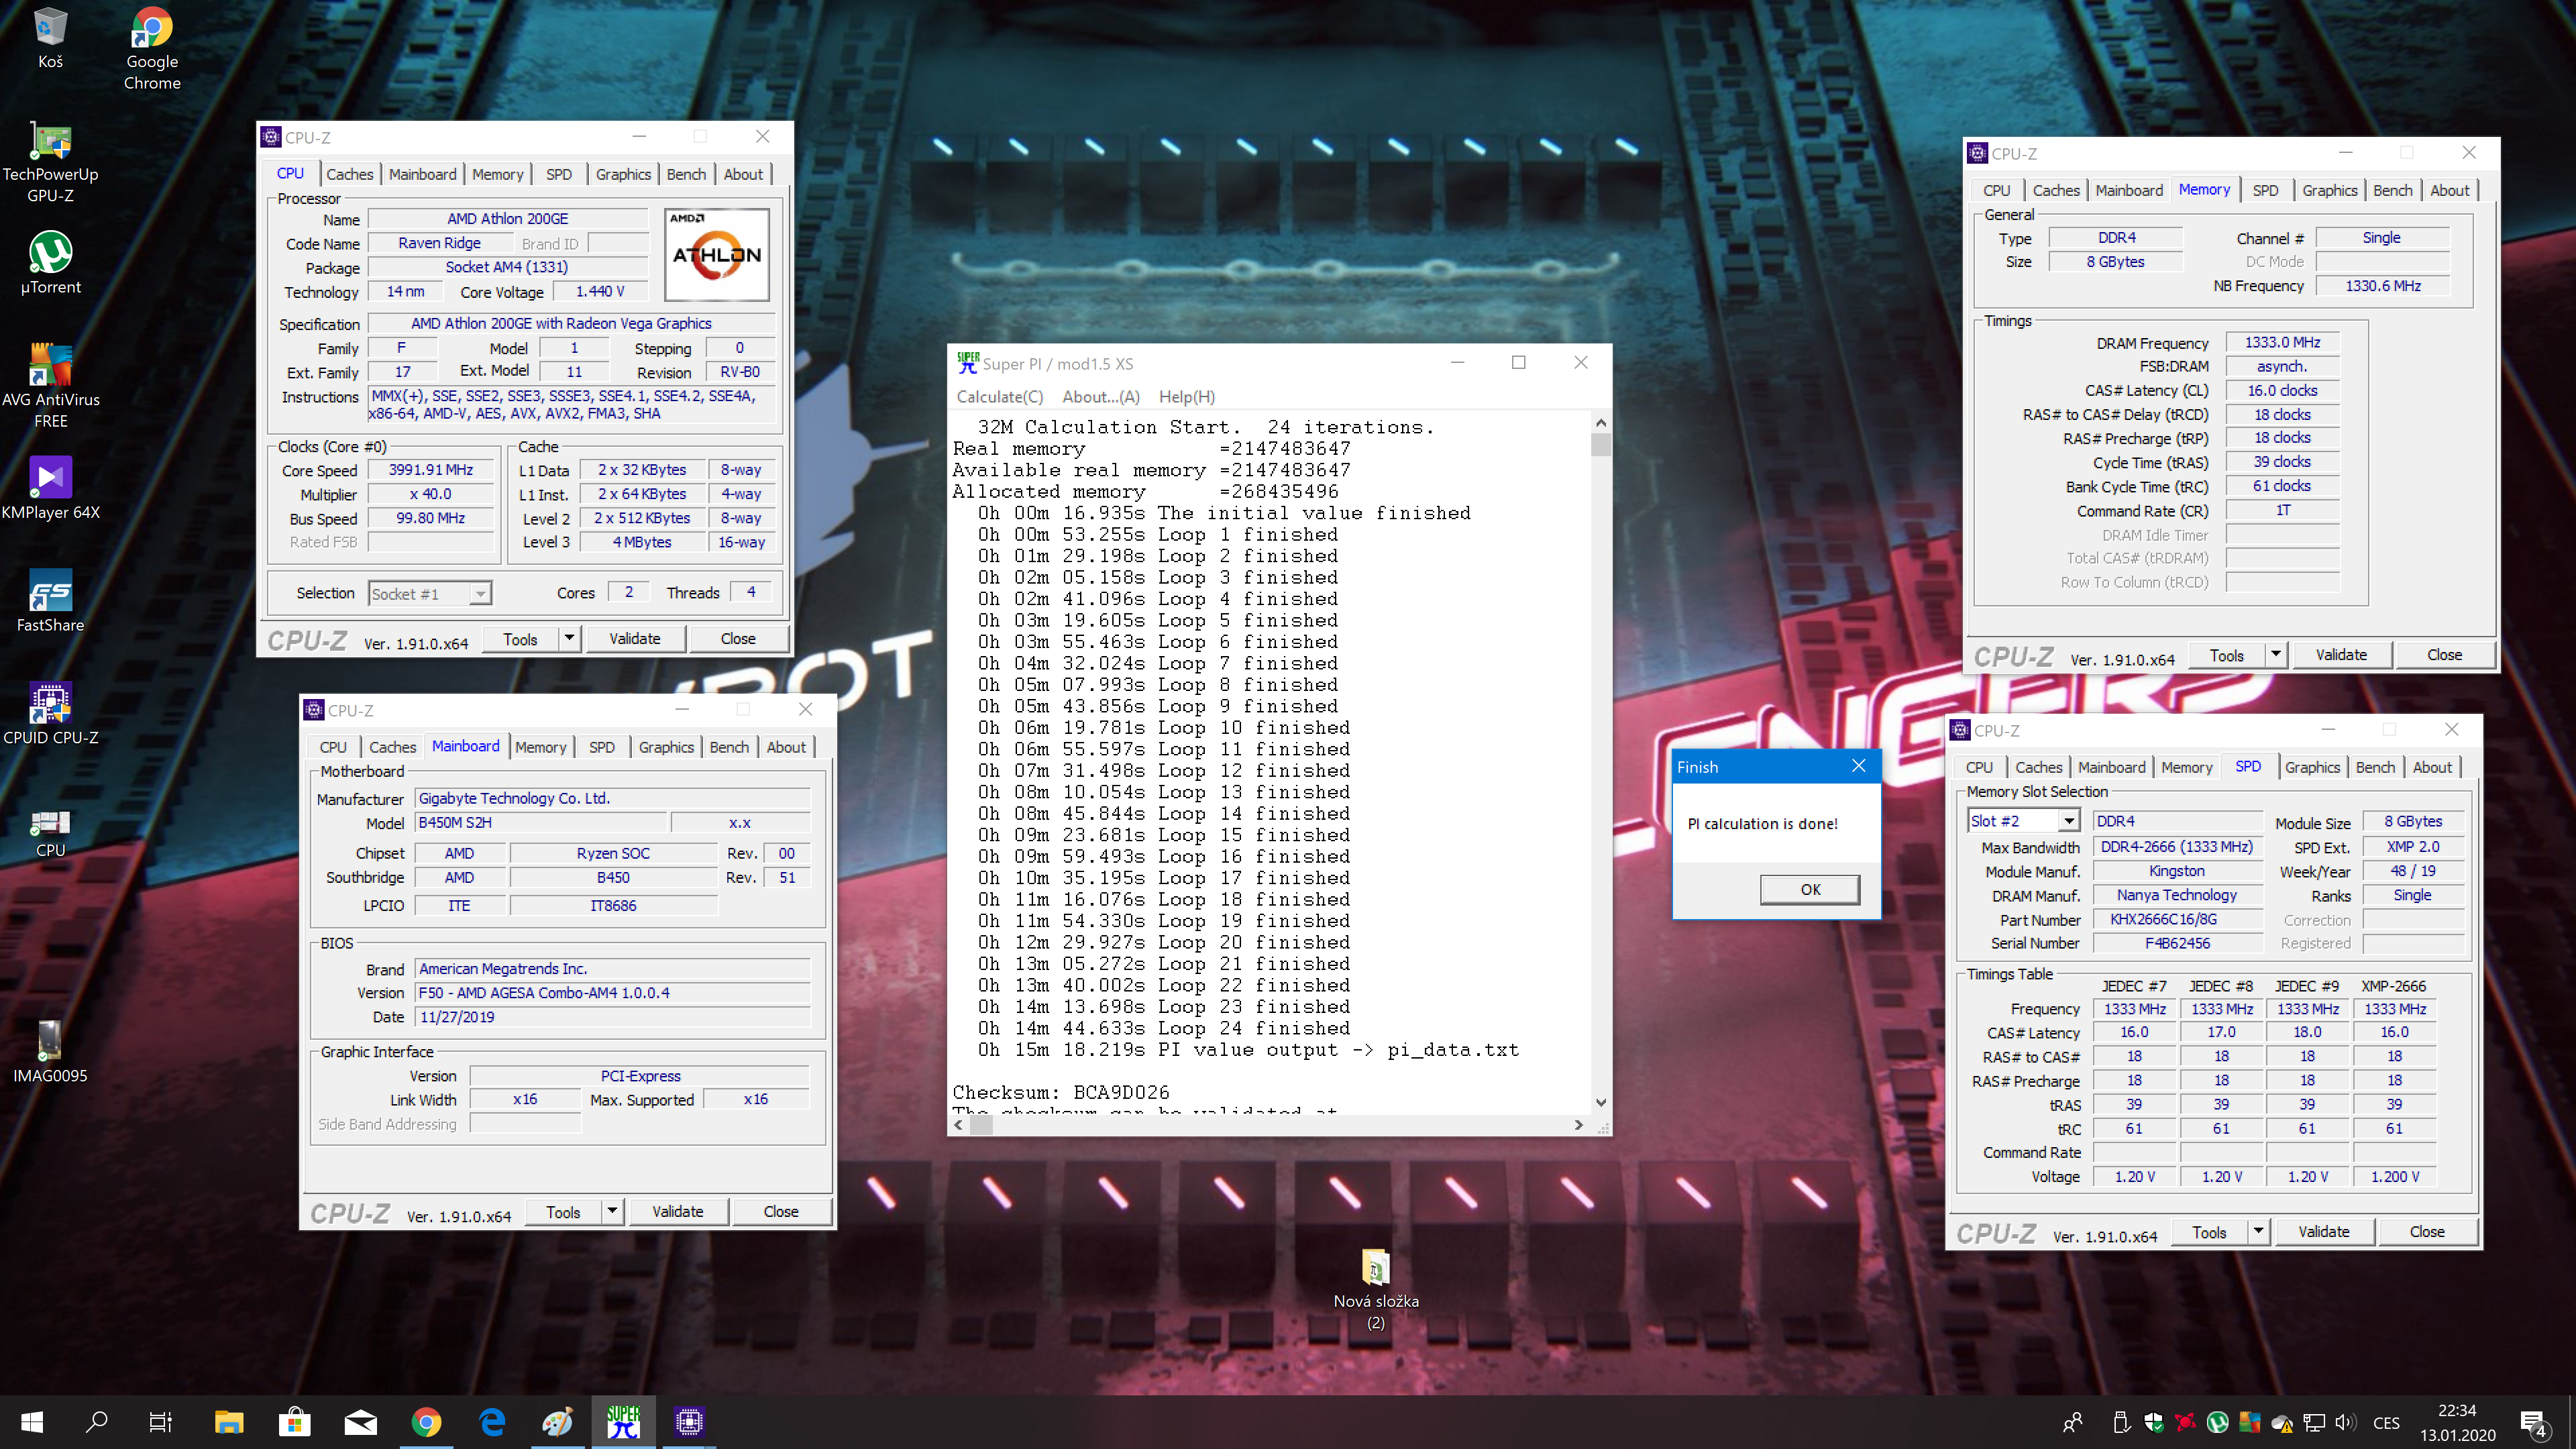
Task: Open Task View from the taskbar
Action: [x=161, y=1422]
